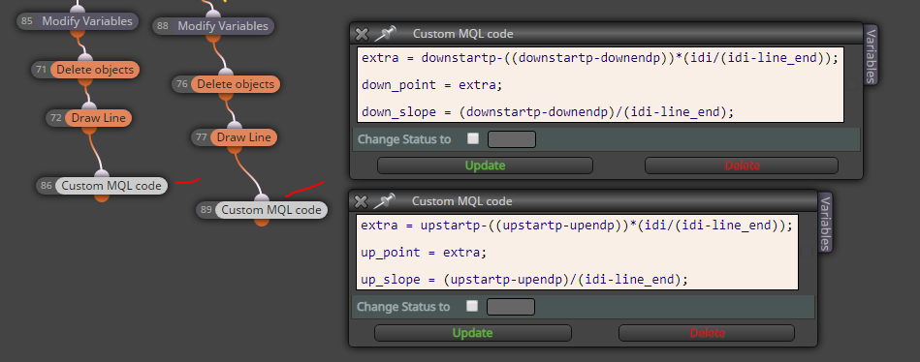
Task: Click Delete in the upstartp code panel
Action: tap(707, 333)
